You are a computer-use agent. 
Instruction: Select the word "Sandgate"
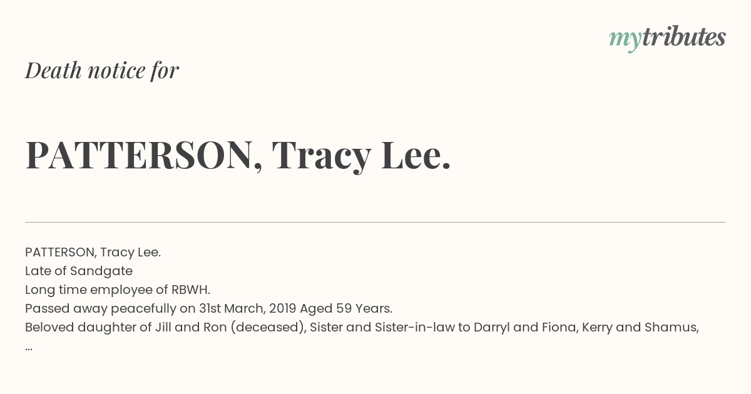tap(101, 271)
